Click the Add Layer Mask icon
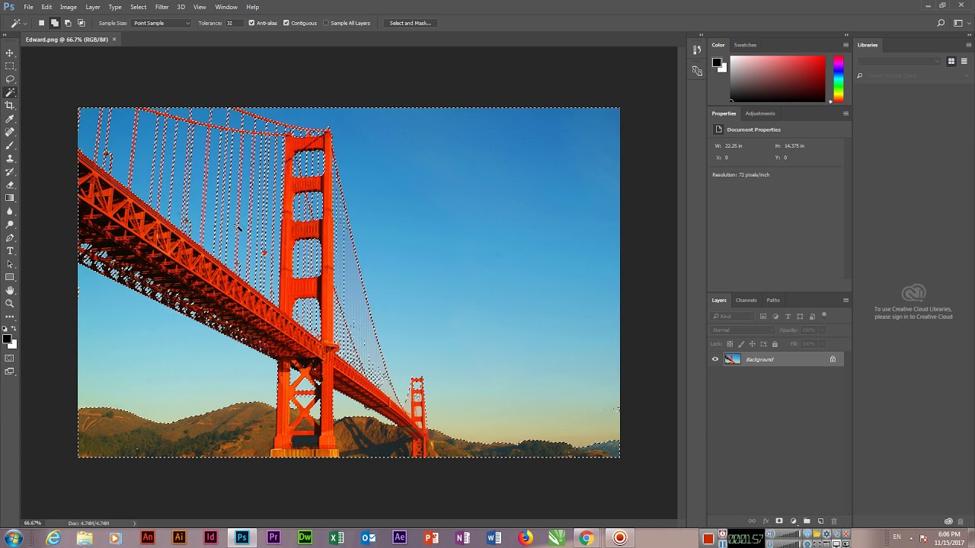 coord(779,521)
